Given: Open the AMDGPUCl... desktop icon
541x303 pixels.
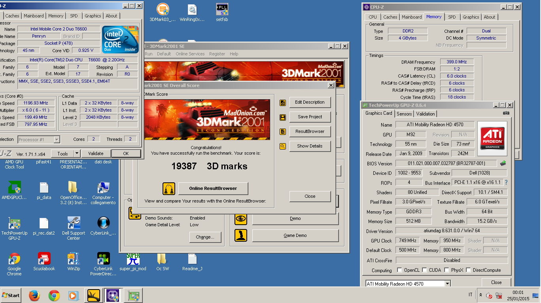Looking at the screenshot, I should [x=14, y=190].
